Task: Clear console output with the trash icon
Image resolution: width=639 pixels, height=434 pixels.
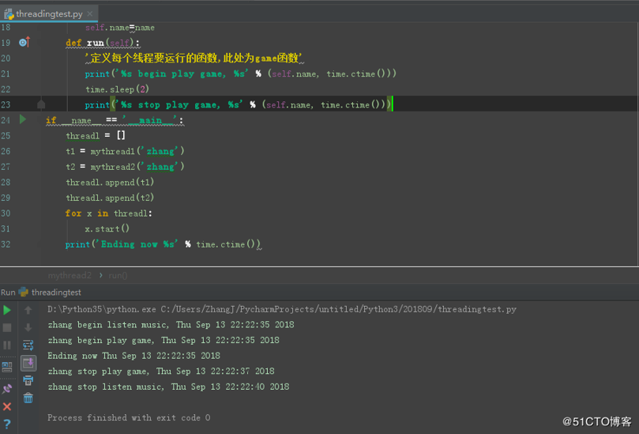Action: 28,398
